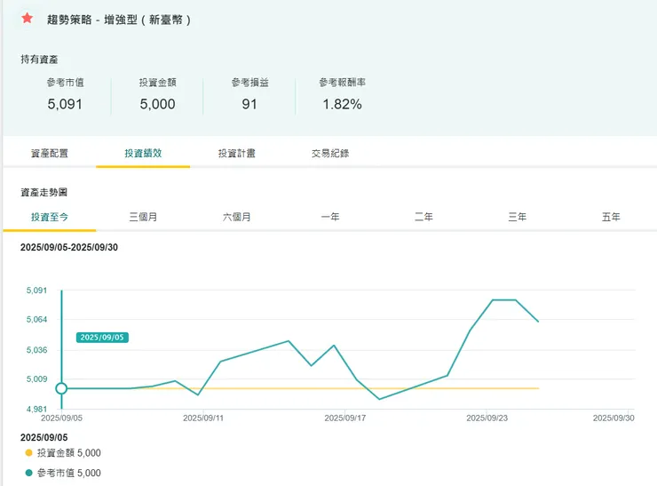Click the 參考市值 5,000 legend text

(x=69, y=473)
